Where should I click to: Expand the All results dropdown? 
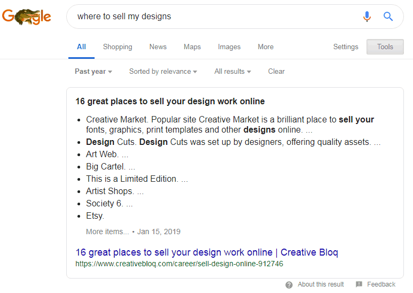tap(232, 71)
